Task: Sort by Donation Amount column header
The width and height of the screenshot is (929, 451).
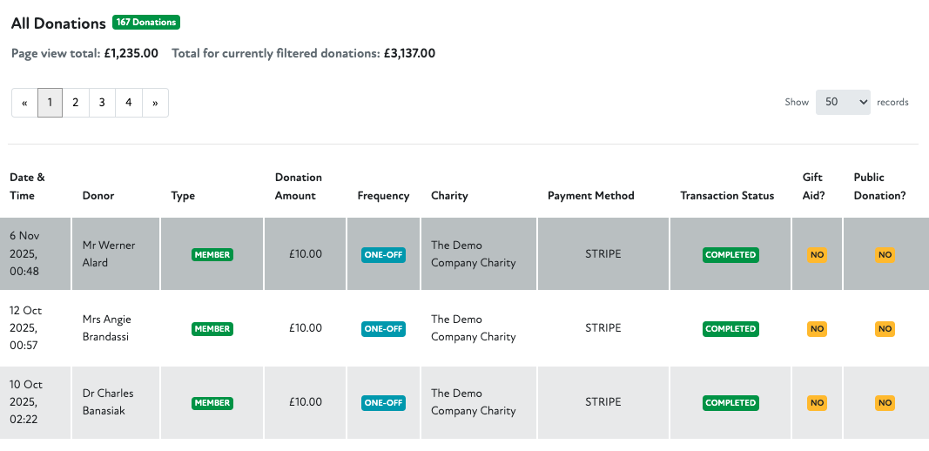Action: (x=298, y=186)
